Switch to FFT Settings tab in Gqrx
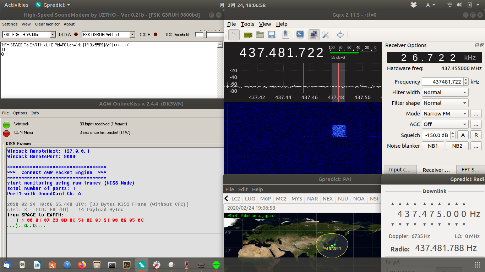The height and width of the screenshot is (272, 485). click(x=470, y=170)
